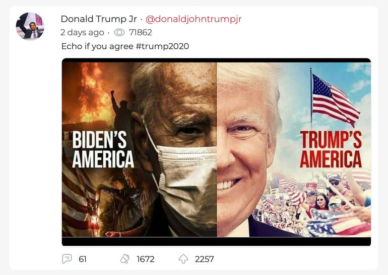Select the 71862 view count
Image resolution: width=388 pixels, height=275 pixels.
coord(140,32)
